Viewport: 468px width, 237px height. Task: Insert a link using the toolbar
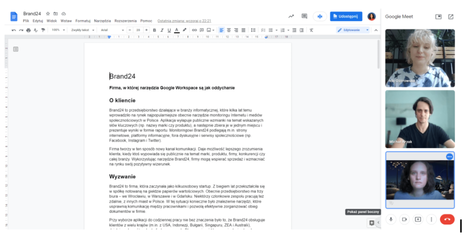coord(194,30)
